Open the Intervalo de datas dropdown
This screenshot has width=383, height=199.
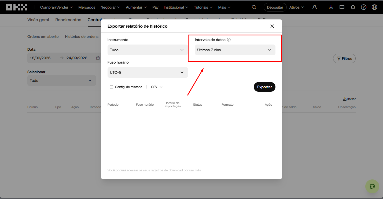pyautogui.click(x=235, y=50)
